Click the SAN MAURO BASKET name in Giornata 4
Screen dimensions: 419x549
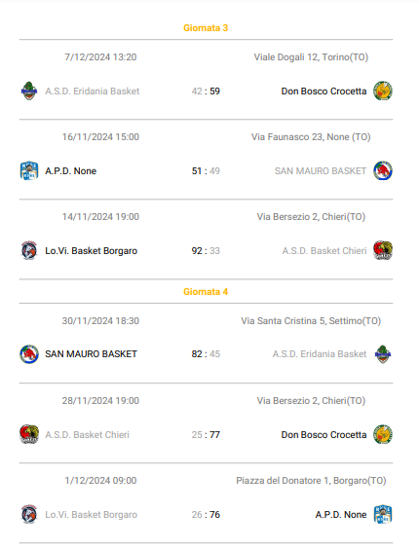click(91, 354)
